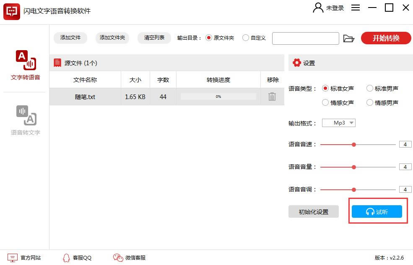Click the 移除 column header
413x265 pixels.
[273, 80]
